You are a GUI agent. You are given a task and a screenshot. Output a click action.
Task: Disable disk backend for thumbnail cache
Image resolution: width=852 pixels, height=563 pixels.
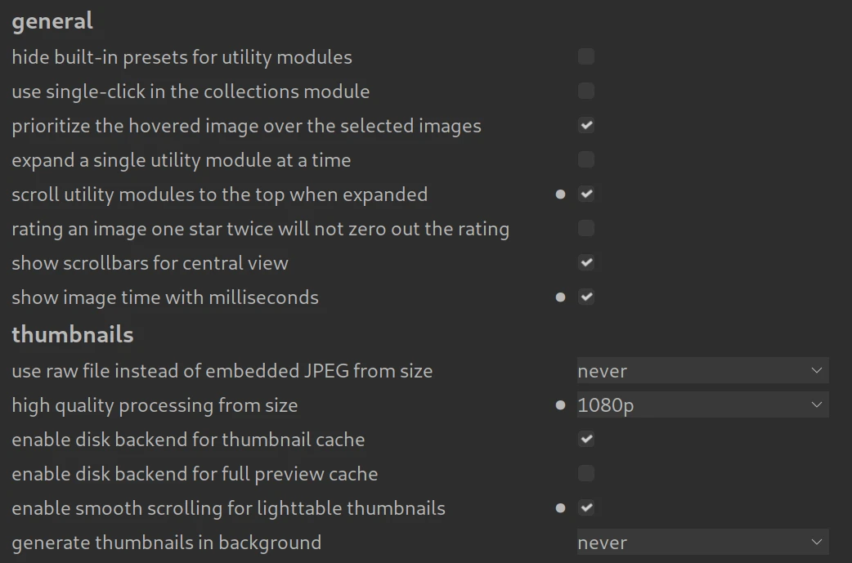pyautogui.click(x=585, y=440)
